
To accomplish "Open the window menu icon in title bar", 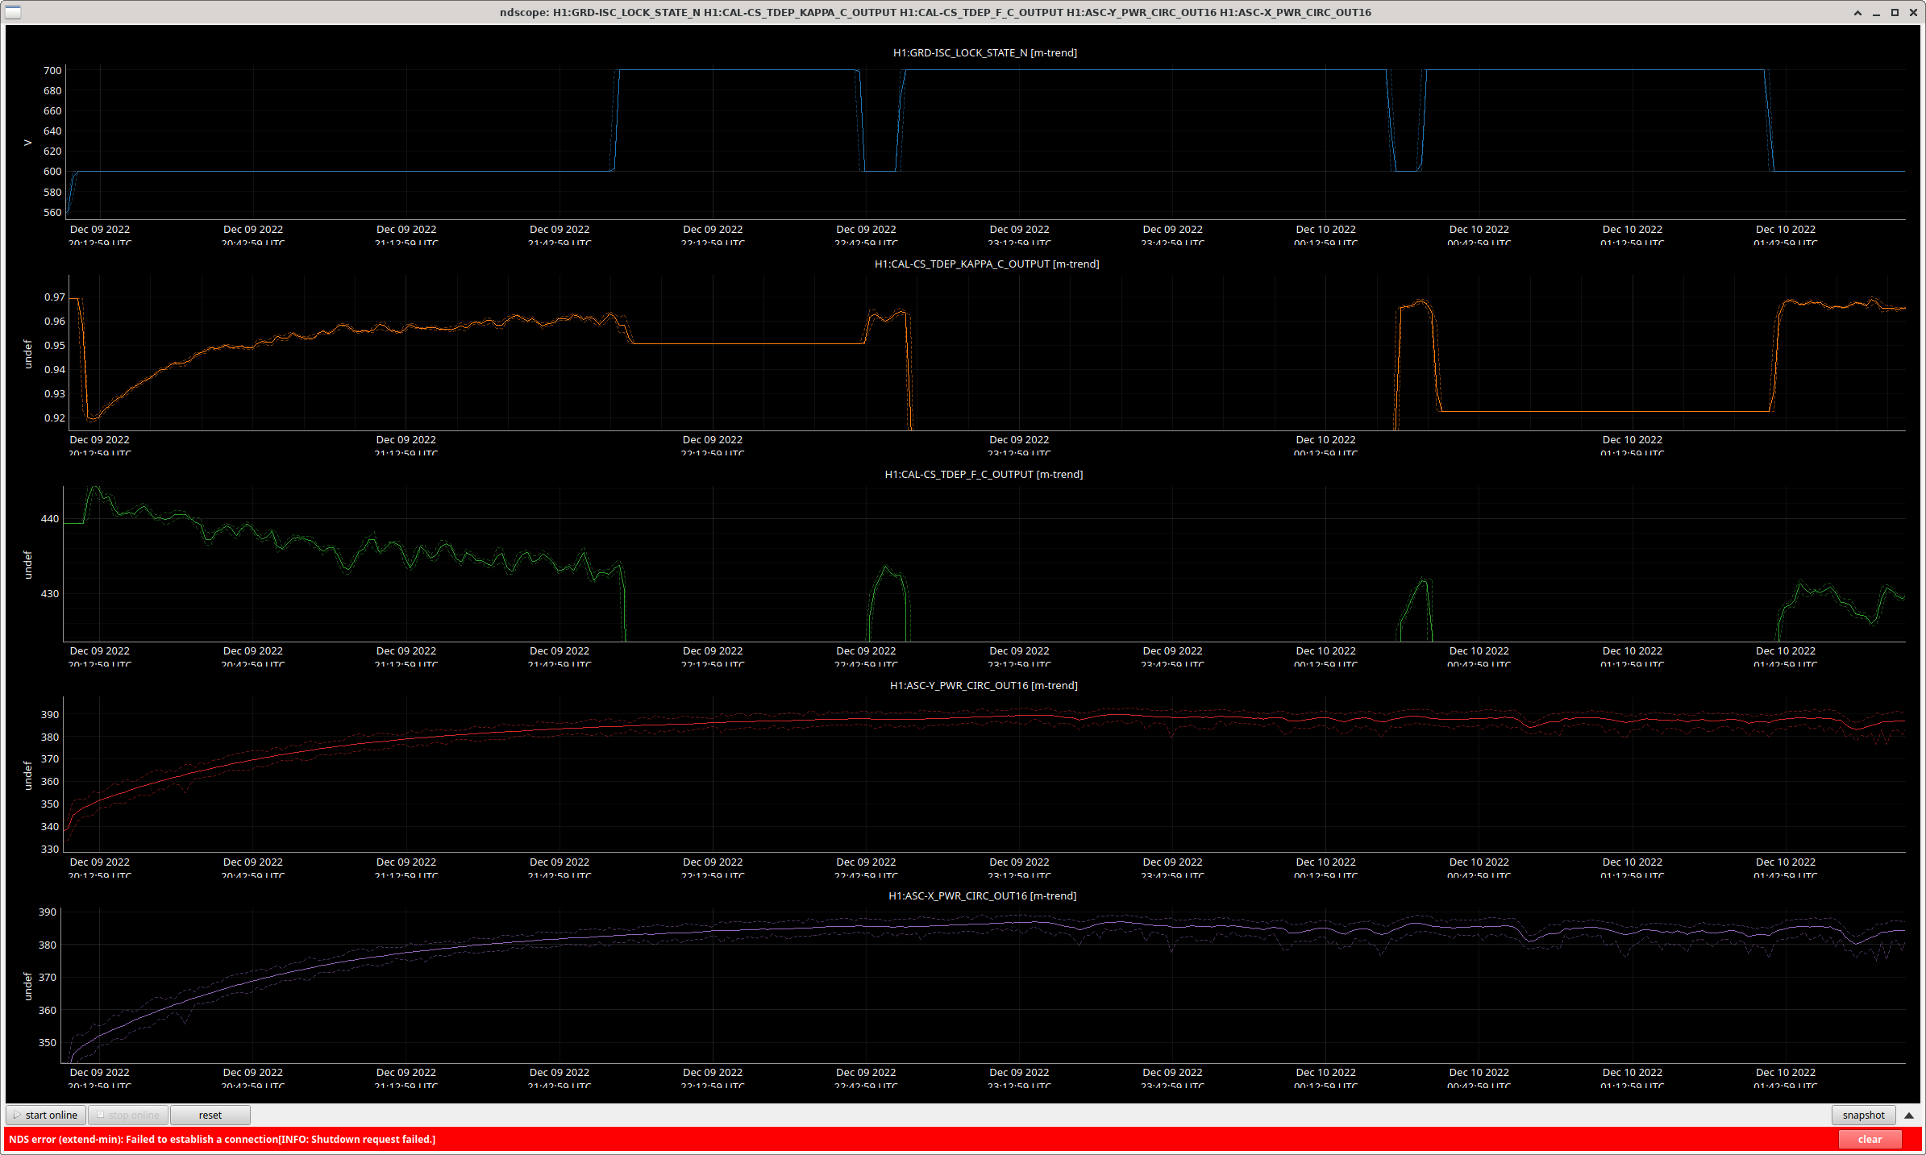I will pyautogui.click(x=13, y=12).
